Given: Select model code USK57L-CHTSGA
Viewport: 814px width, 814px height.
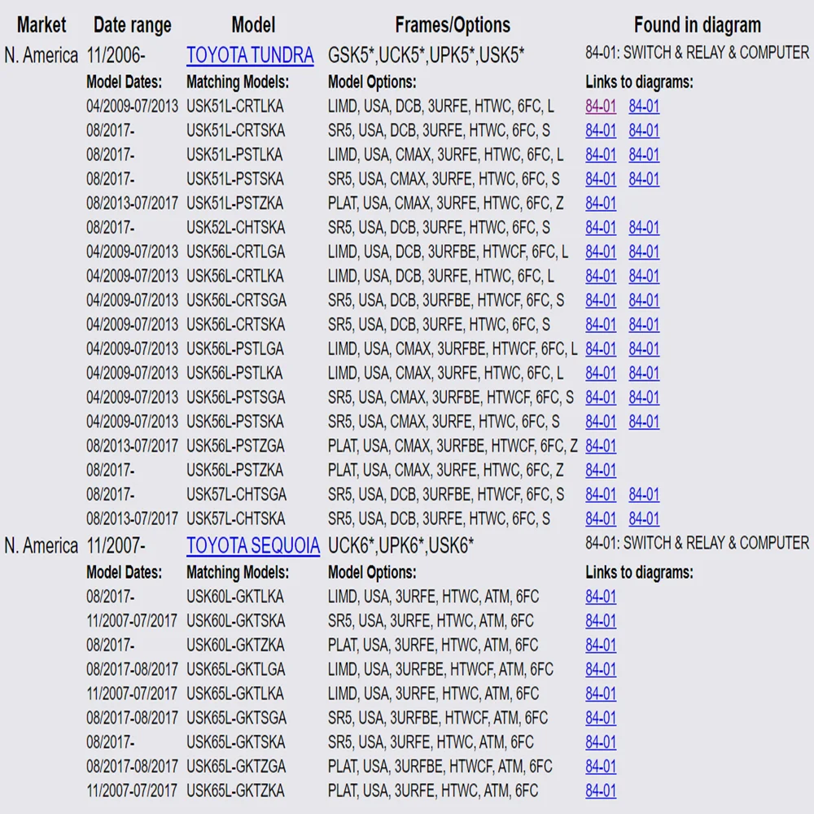Looking at the screenshot, I should (x=237, y=494).
